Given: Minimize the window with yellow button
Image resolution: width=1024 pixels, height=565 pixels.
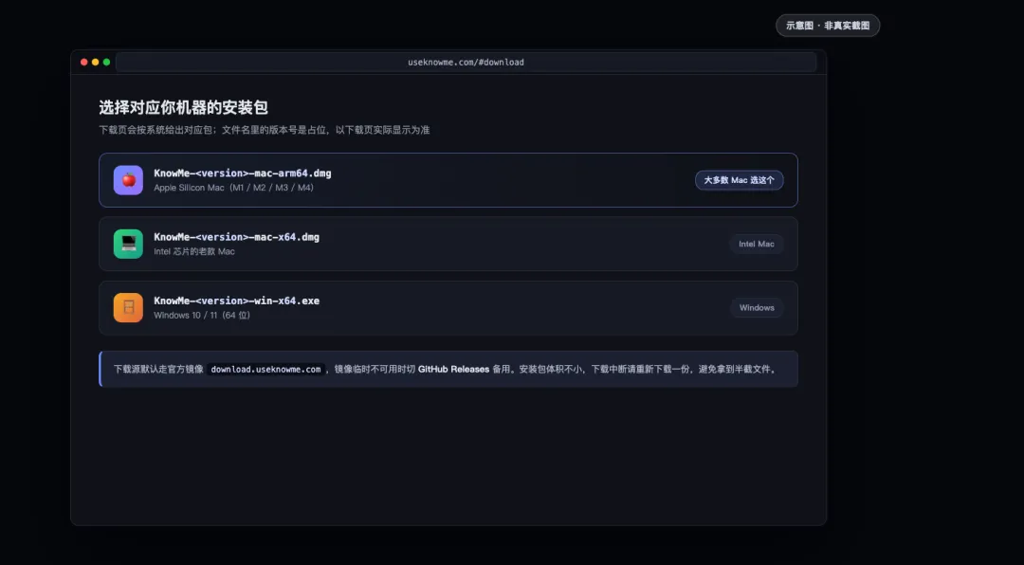Looking at the screenshot, I should [96, 62].
